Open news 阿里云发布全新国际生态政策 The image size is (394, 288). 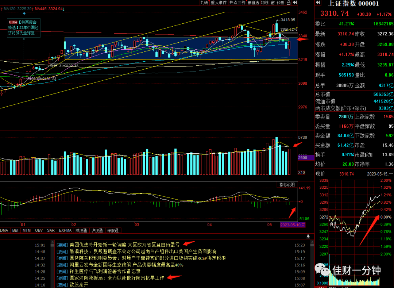pyautogui.click(x=126, y=265)
